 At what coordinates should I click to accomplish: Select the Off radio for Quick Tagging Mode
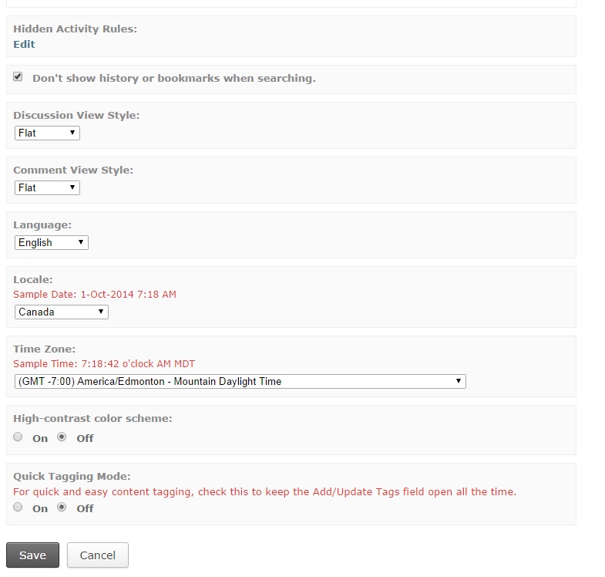(x=62, y=507)
